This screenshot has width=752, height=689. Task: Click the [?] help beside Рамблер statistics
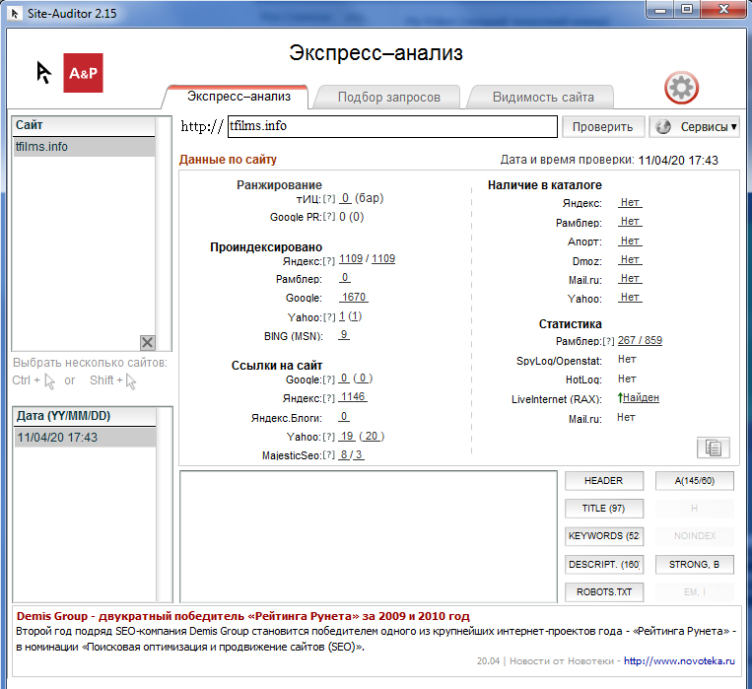point(608,342)
